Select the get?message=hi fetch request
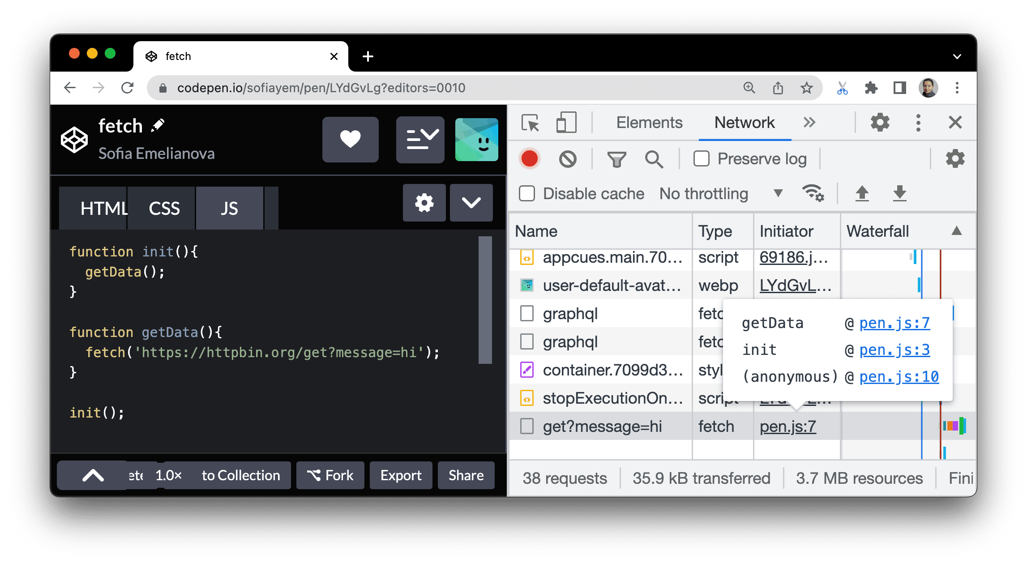Image resolution: width=1027 pixels, height=563 pixels. pos(592,426)
